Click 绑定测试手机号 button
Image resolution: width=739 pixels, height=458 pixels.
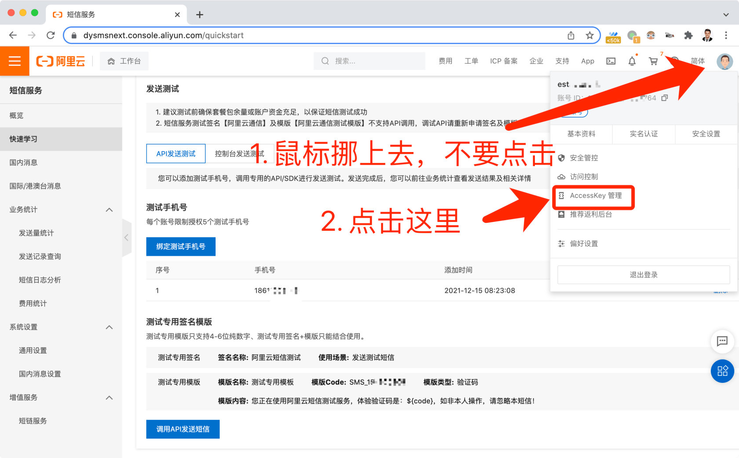point(181,247)
